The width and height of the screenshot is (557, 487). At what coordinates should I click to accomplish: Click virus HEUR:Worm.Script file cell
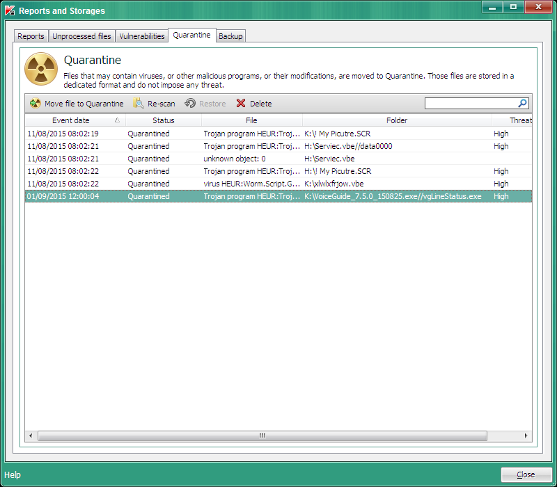click(251, 184)
